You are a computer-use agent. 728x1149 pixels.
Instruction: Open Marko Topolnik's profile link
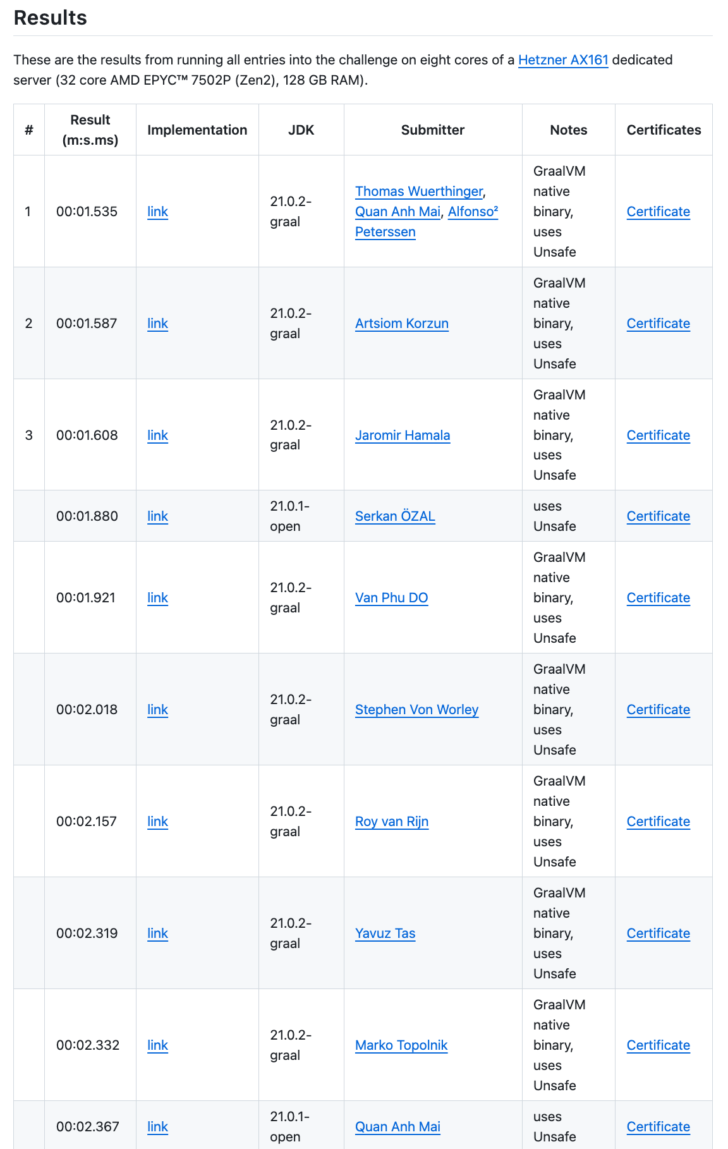pos(401,1045)
